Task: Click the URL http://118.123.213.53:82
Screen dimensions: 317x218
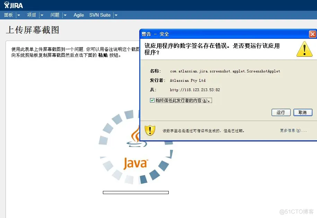Action: point(195,90)
